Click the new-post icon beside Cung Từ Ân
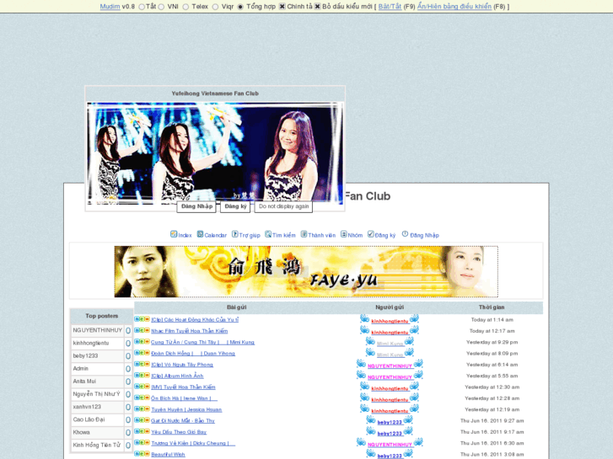 pos(142,342)
